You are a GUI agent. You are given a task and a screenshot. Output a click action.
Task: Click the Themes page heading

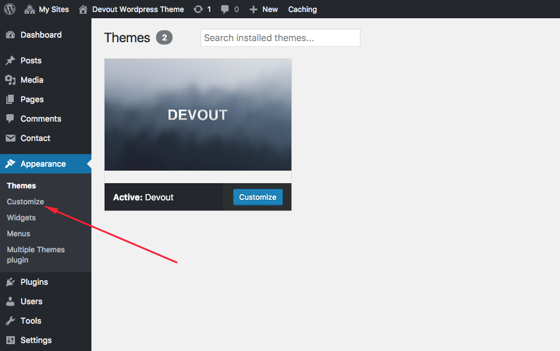point(127,38)
